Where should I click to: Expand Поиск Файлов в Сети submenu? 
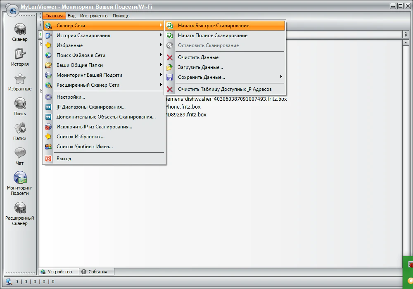(x=81, y=55)
